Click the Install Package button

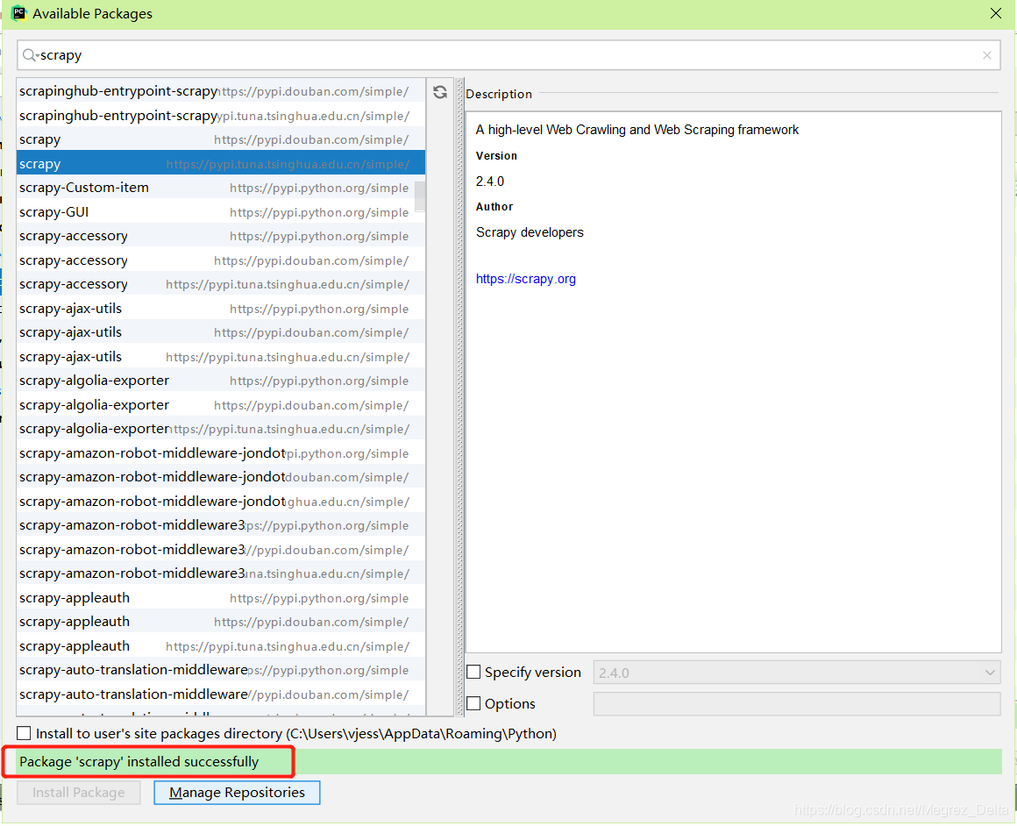tap(79, 793)
